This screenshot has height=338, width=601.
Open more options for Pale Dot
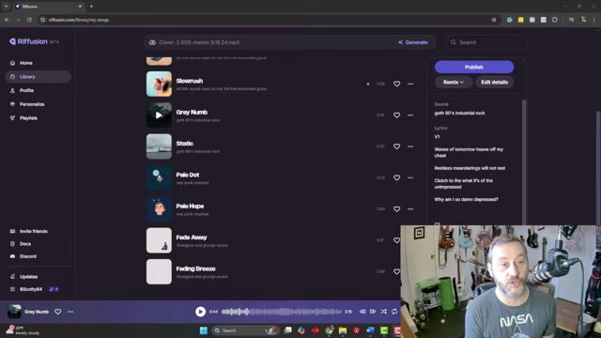click(410, 177)
